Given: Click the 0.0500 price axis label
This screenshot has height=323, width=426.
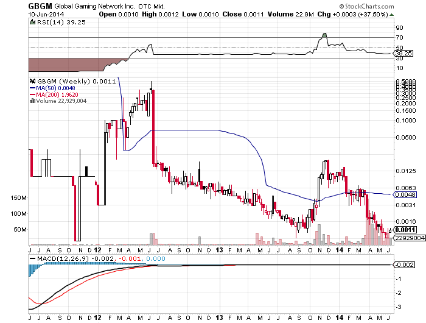Looking at the screenshot, I should tap(406, 137).
